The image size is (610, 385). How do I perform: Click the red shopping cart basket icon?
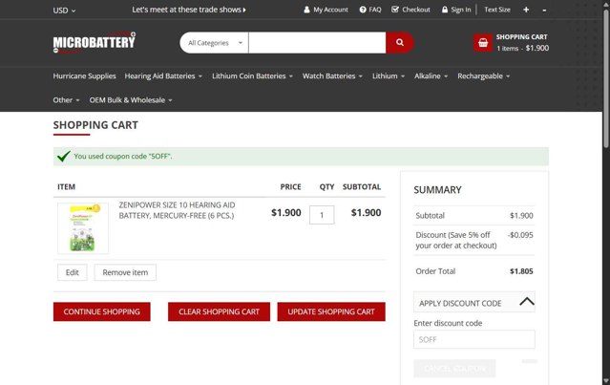[483, 42]
